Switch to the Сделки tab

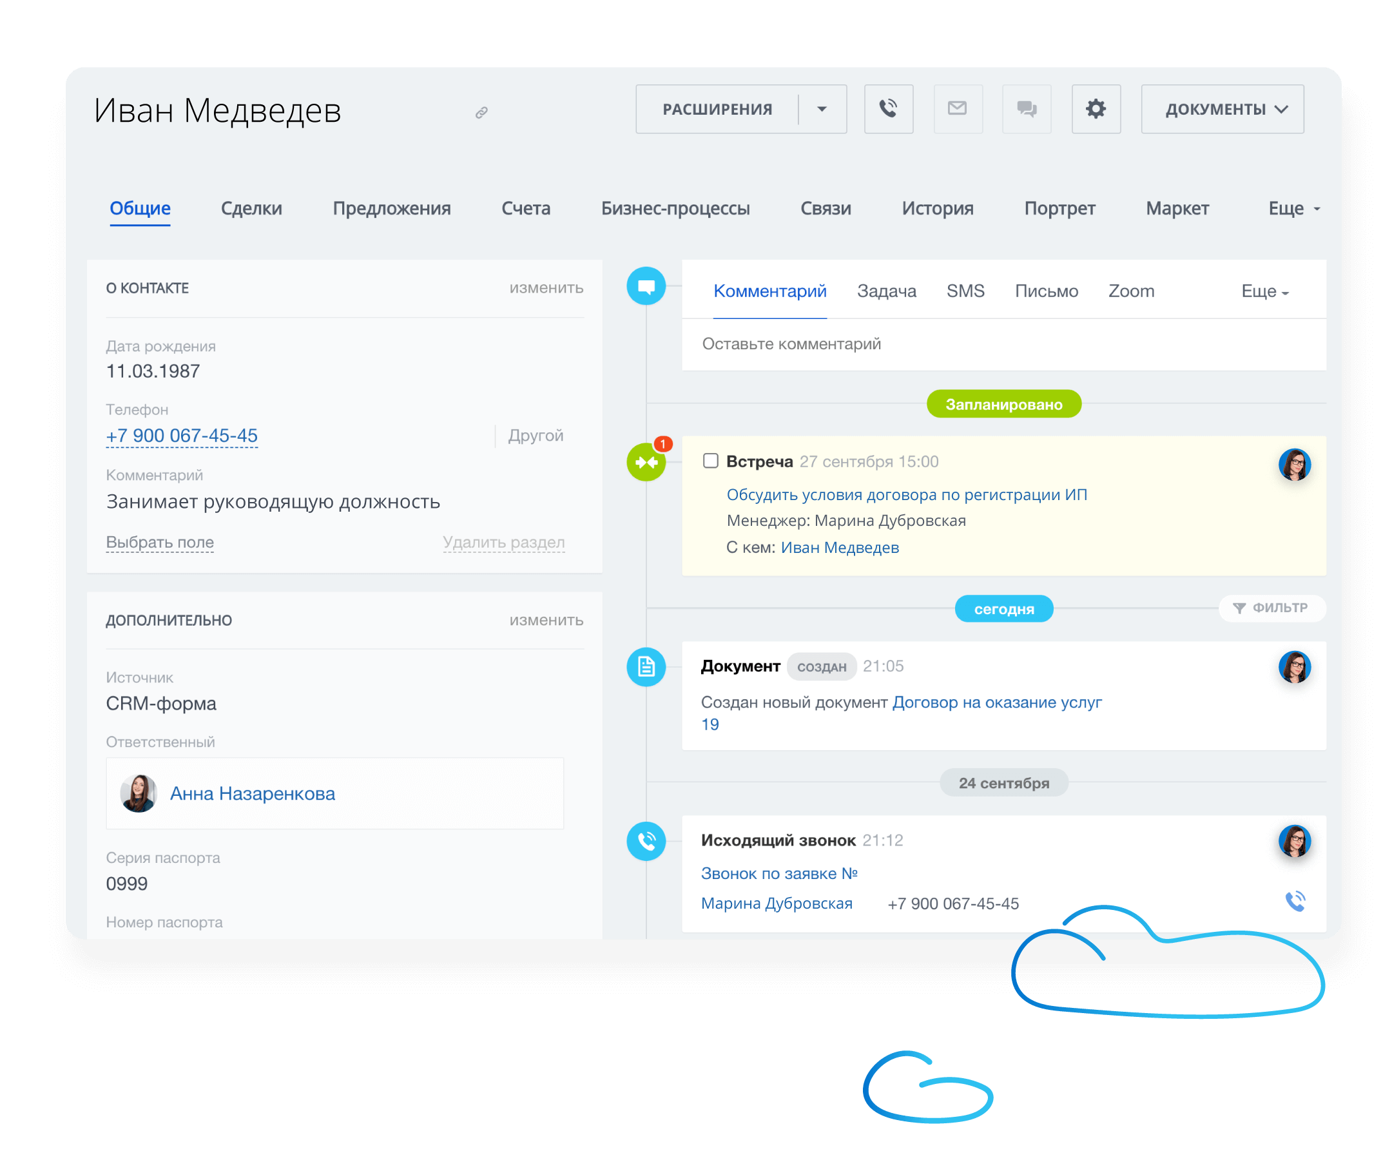coord(251,209)
